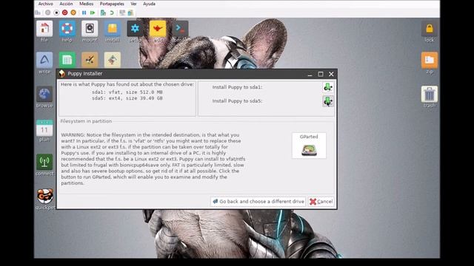Click the 'sda5: ext4, size 39.49 GB' line
Image resolution: width=474 pixels, height=266 pixels.
[x=127, y=98]
